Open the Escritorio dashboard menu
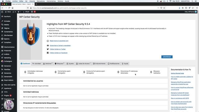Image resolution: width=199 pixels, height=112 pixels. [x=7, y=16]
